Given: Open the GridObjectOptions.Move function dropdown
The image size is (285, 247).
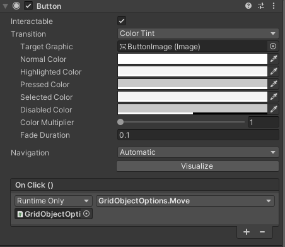Looking at the screenshot, I should tap(185, 201).
